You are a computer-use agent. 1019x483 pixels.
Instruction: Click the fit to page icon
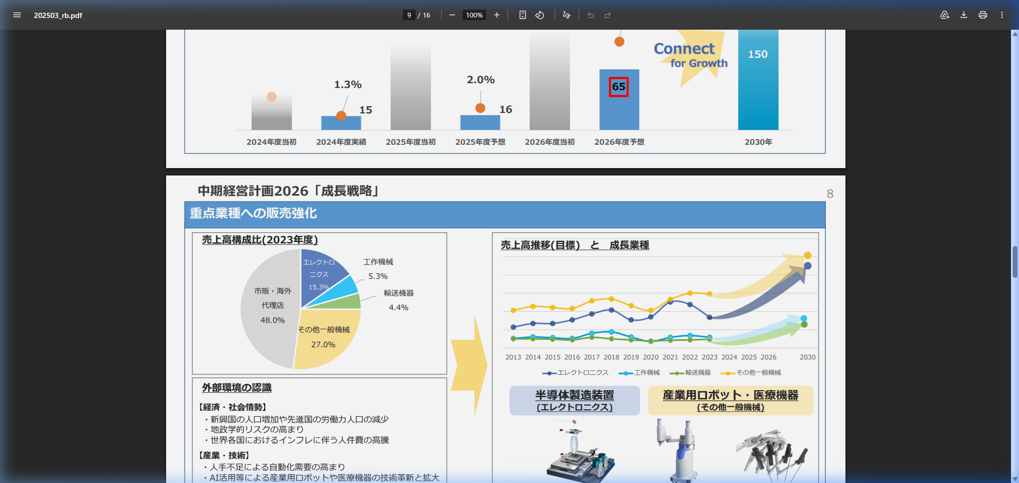pos(523,15)
